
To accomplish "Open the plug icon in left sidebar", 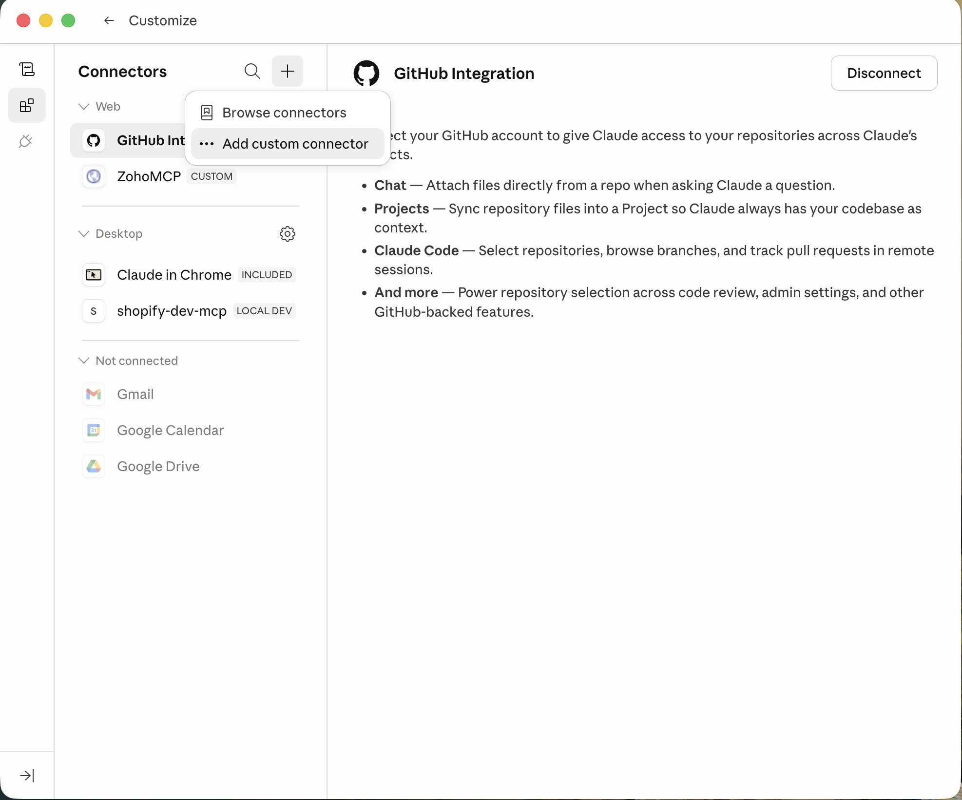I will [x=25, y=141].
